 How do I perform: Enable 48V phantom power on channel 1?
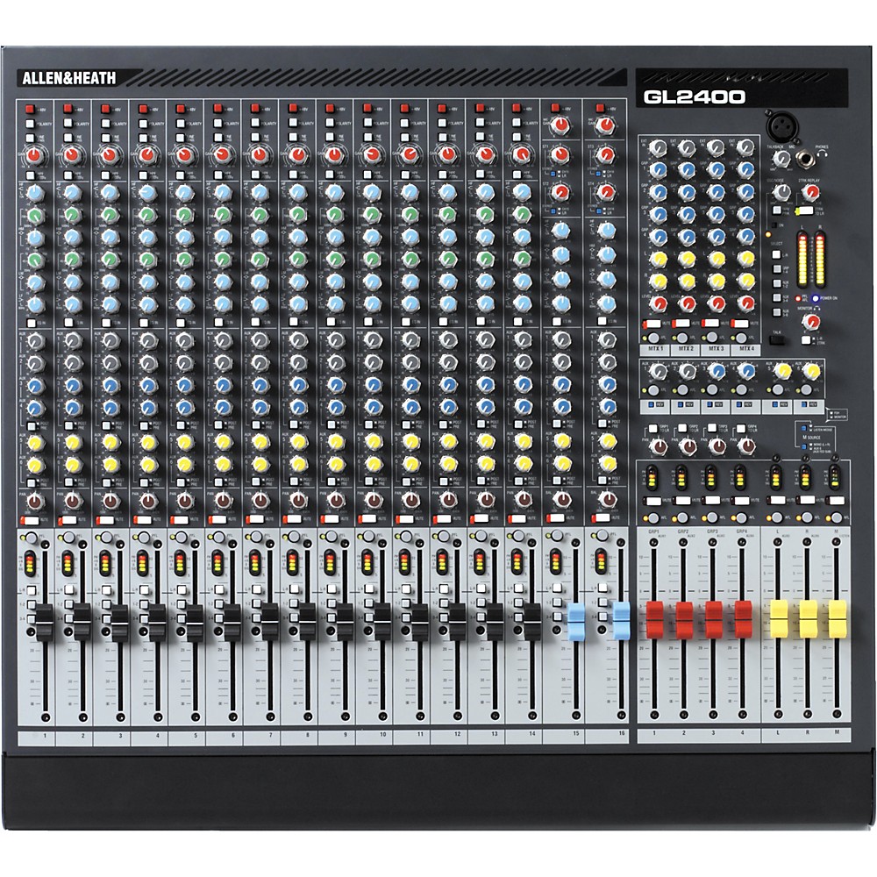pyautogui.click(x=31, y=109)
